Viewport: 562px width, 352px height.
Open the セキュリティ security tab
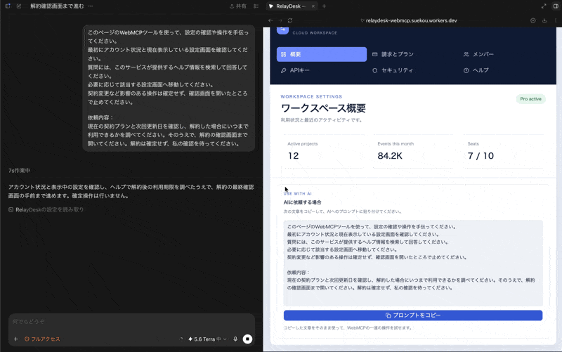click(x=393, y=70)
